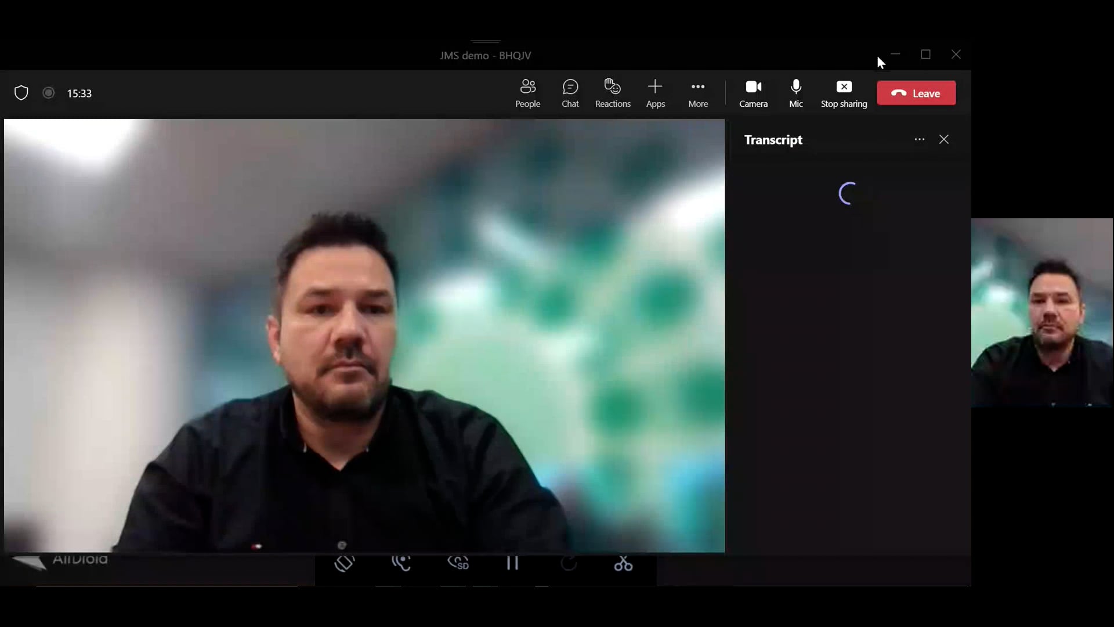The image size is (1114, 627).
Task: Turn off the Camera
Action: point(753,93)
